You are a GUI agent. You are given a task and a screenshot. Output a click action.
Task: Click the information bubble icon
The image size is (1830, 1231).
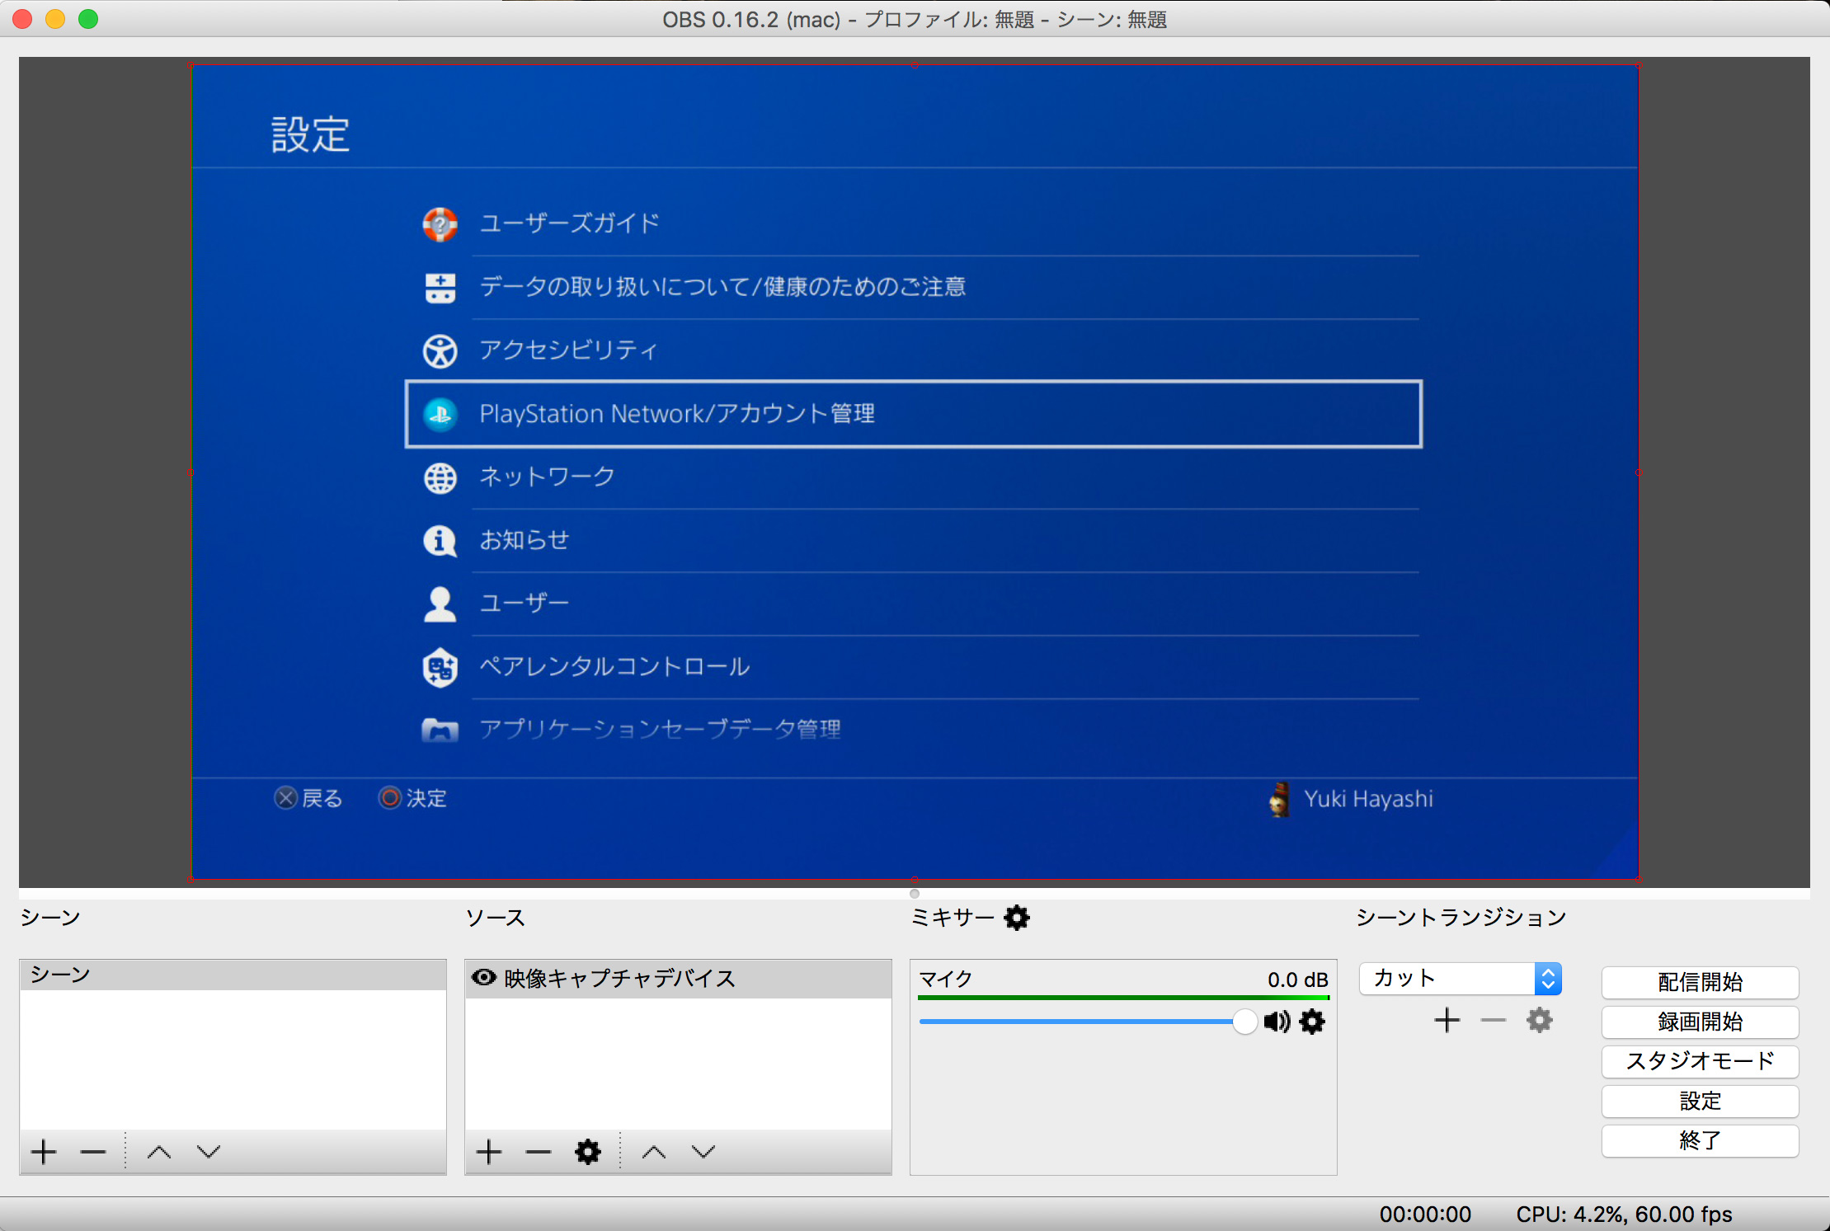(x=440, y=541)
